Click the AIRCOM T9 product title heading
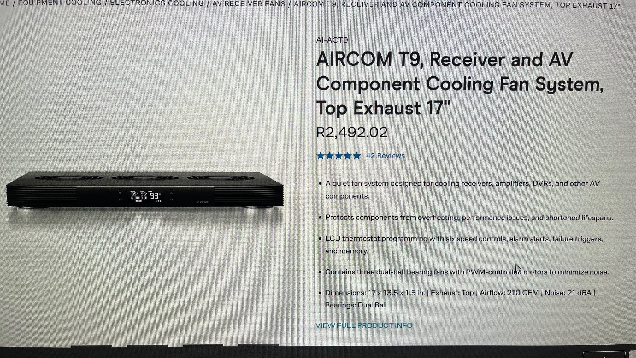636x358 pixels. 460,84
